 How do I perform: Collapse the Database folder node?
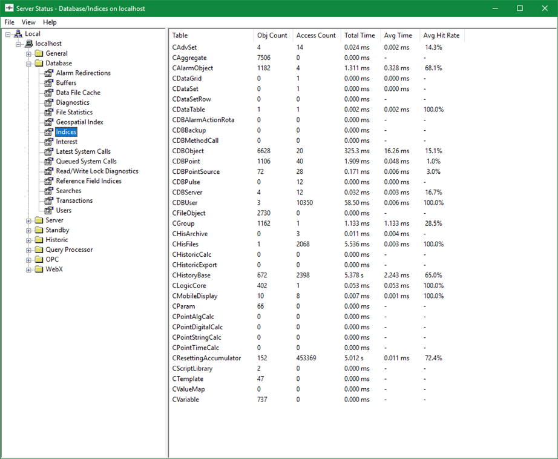(x=28, y=63)
